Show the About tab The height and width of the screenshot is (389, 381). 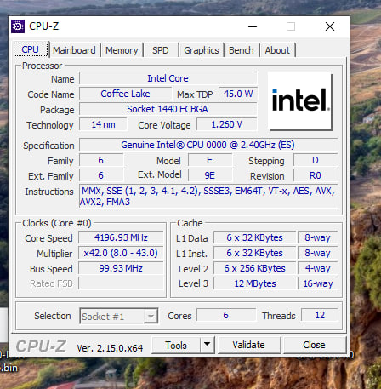click(x=277, y=50)
